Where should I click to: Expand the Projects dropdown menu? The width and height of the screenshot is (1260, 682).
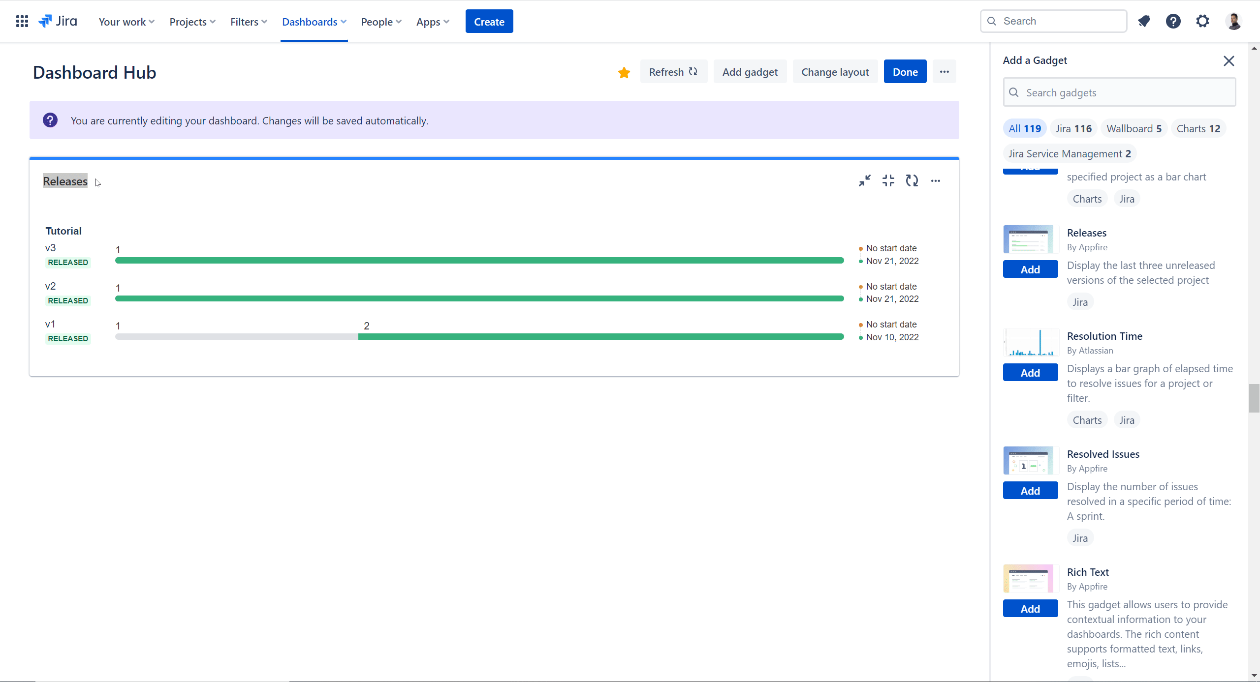[x=192, y=22]
